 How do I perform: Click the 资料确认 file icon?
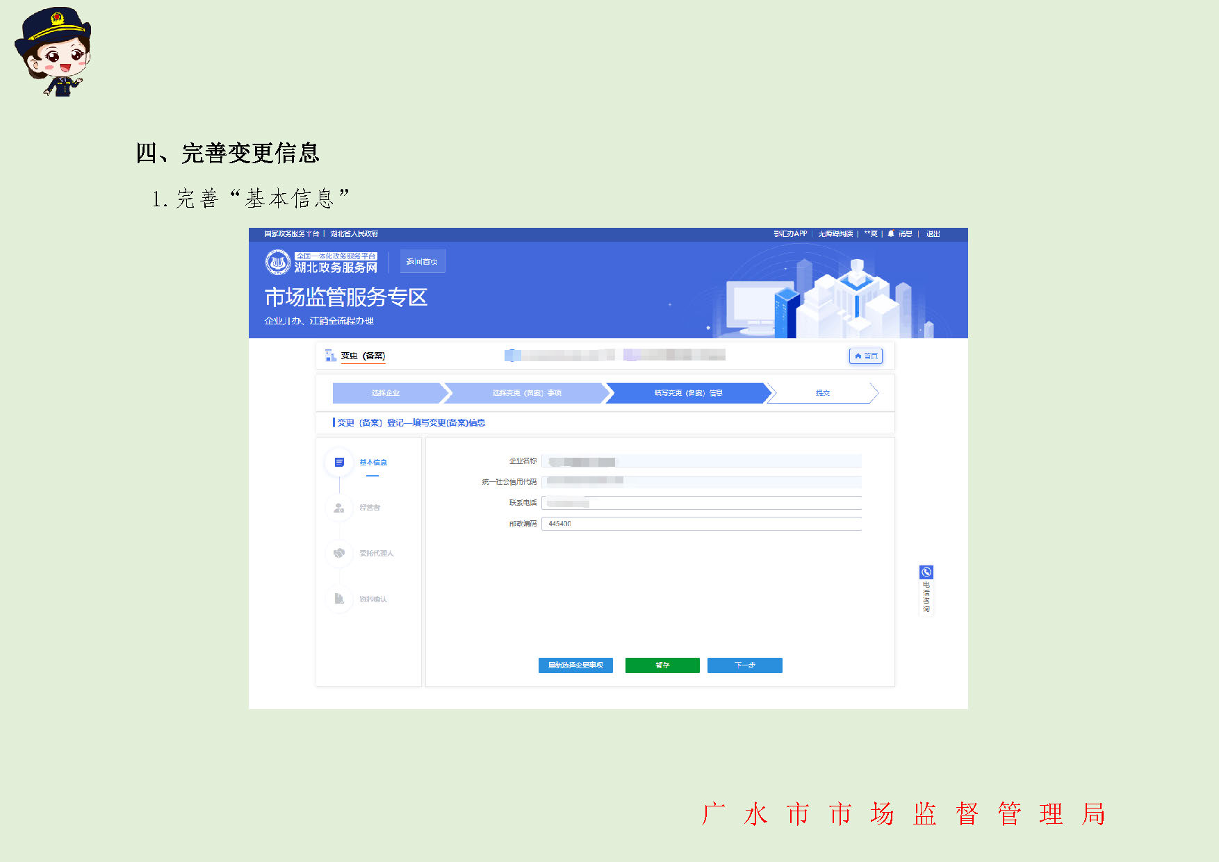(x=339, y=599)
